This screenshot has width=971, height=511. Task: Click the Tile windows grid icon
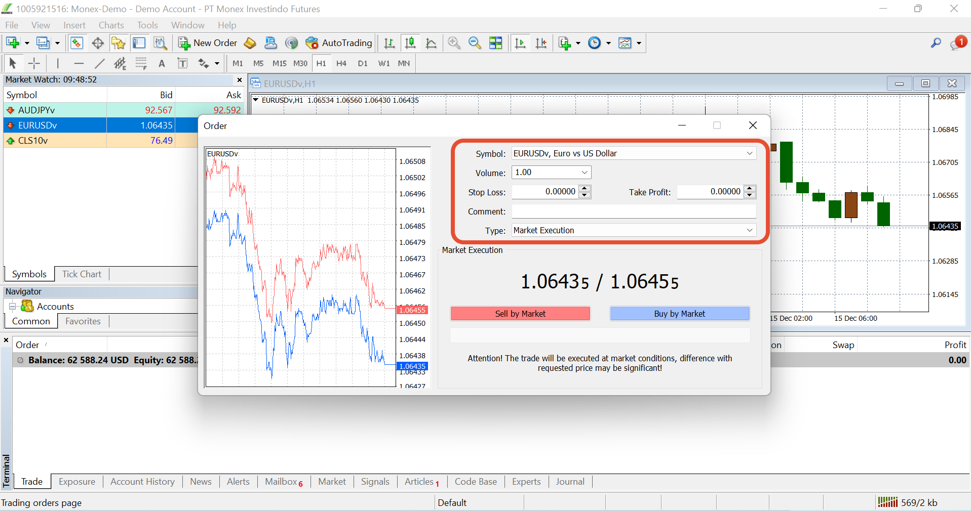(496, 43)
